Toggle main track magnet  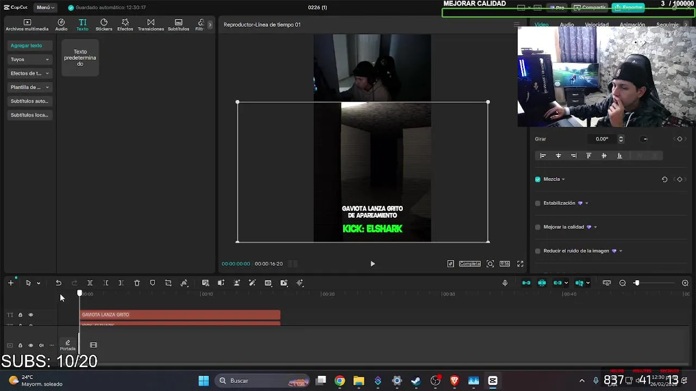526,283
